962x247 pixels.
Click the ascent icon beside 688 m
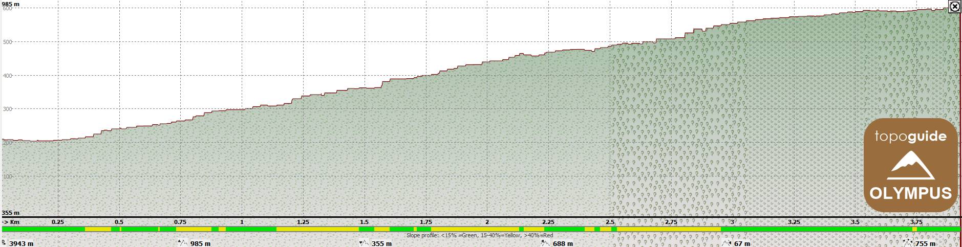545,243
